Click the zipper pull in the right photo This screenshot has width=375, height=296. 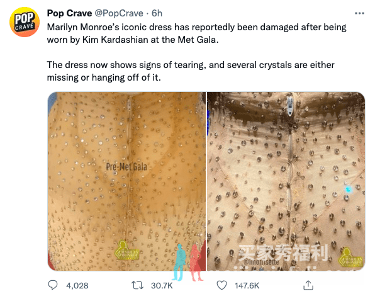tap(290, 107)
